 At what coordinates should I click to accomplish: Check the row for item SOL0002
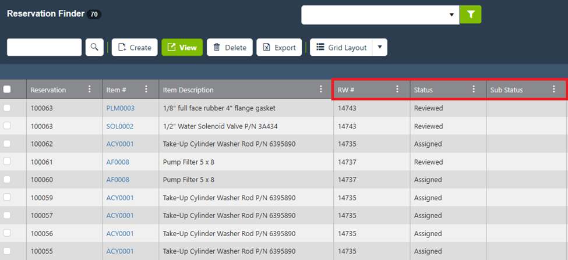[x=7, y=126]
